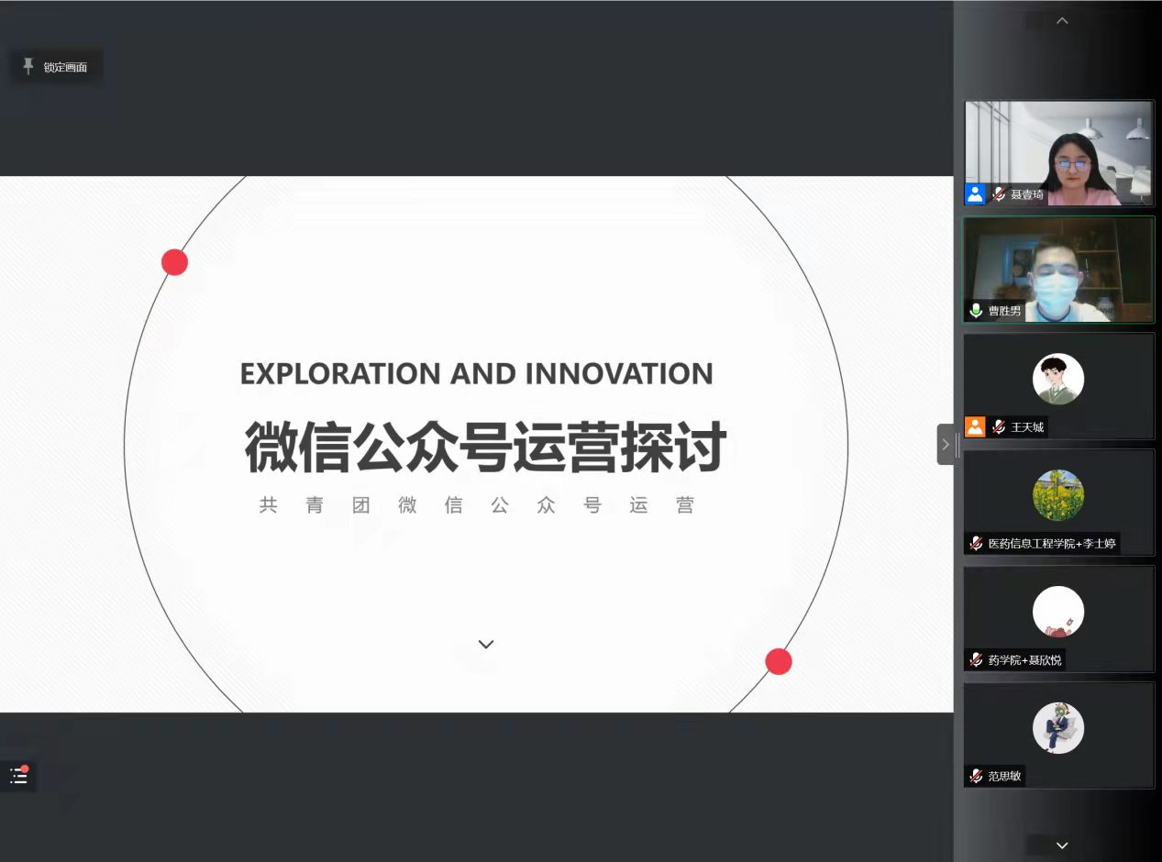Screen dimensions: 1162x862
Task: Click muted mic icon next to 聂壹琦
Action: click(999, 194)
